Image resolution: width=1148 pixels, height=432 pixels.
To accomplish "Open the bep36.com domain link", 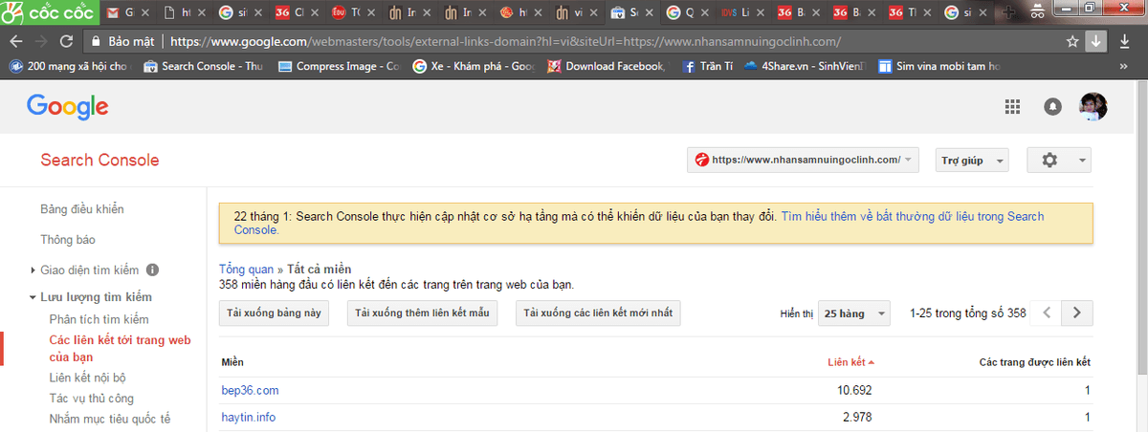I will (x=250, y=391).
